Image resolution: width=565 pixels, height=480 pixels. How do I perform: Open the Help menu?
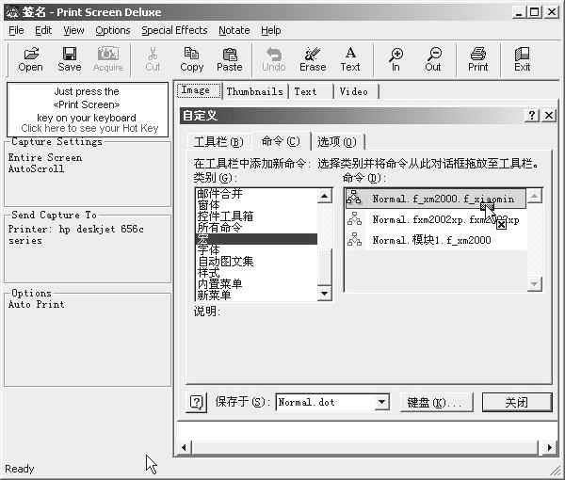[271, 31]
